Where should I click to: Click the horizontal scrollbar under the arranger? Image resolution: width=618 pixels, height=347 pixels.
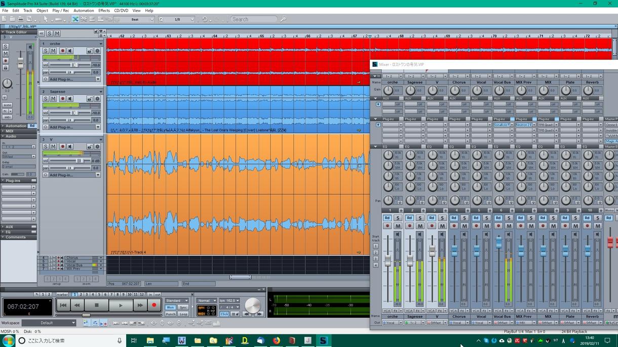tap(241, 277)
